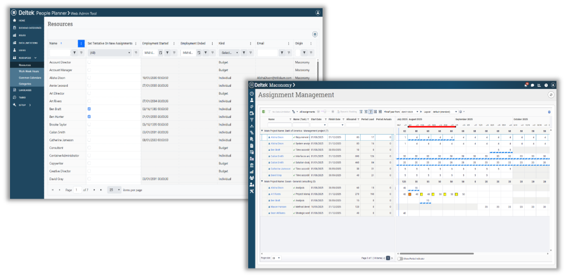
Task: Open Maconomy hamburger menu icon
Action: tap(252, 85)
